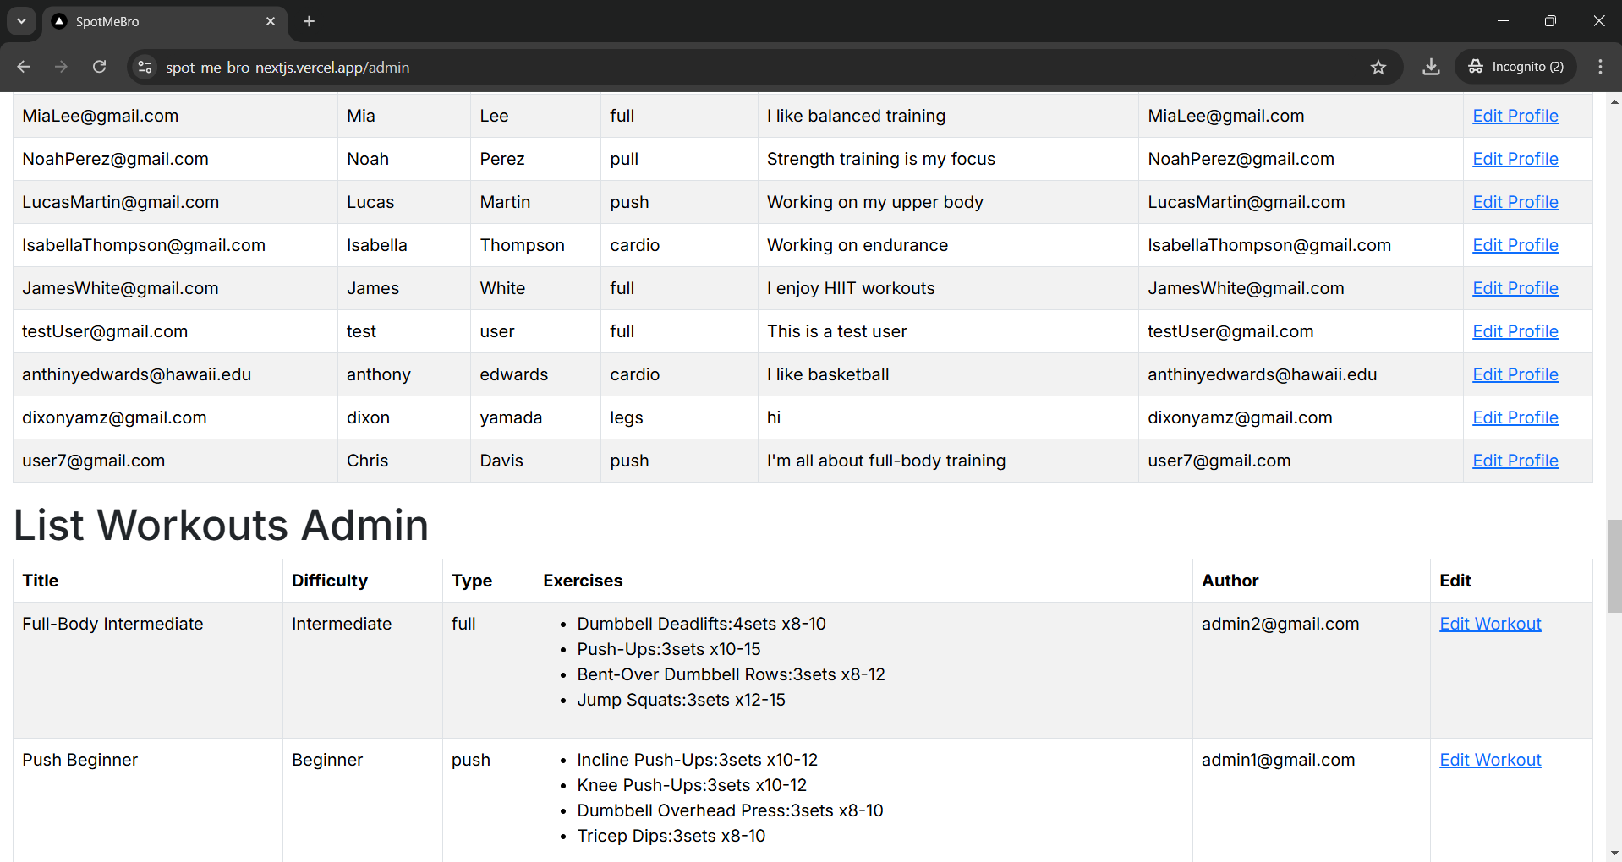This screenshot has height=862, width=1622.
Task: Open Chrome three-dot menu
Action: click(x=1600, y=67)
